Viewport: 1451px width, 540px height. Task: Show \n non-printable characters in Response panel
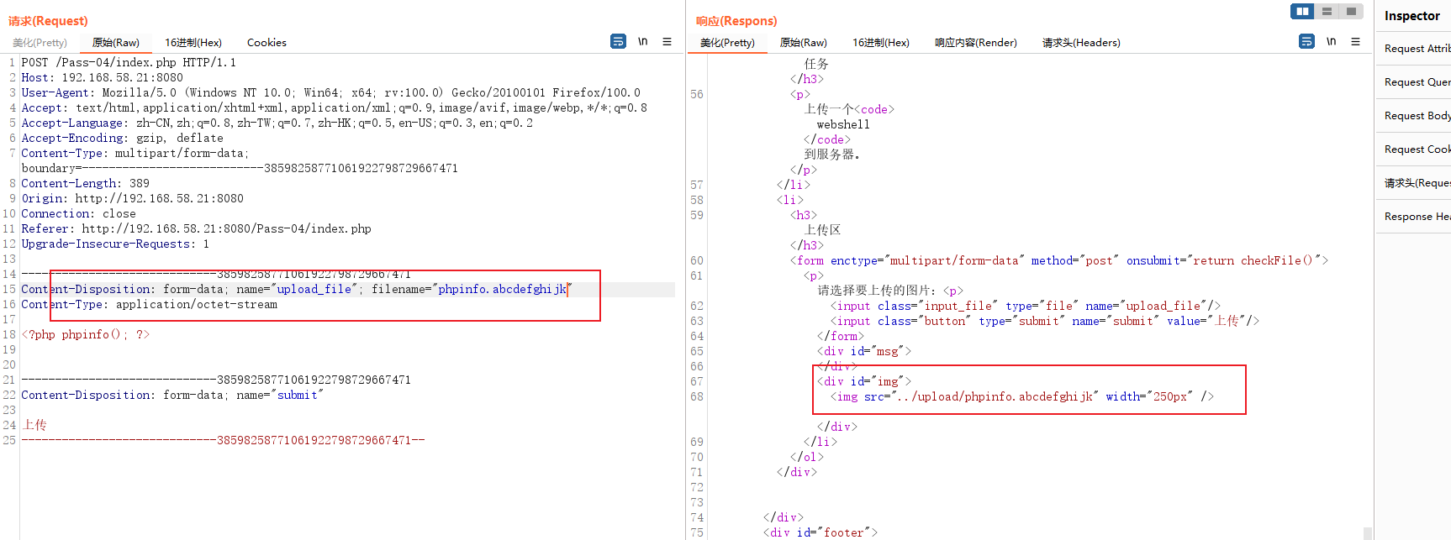1331,41
